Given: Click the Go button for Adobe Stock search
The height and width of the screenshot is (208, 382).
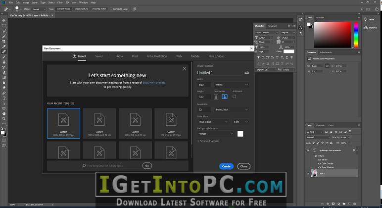Looking at the screenshot, I should pyautogui.click(x=147, y=165).
